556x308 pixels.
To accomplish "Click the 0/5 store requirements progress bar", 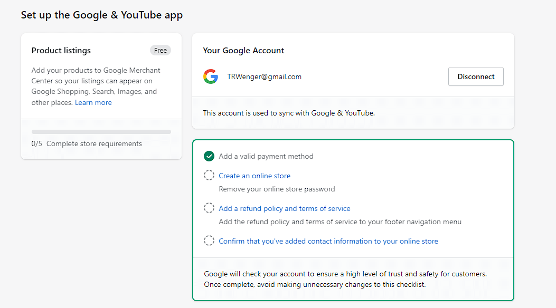I will 101,131.
